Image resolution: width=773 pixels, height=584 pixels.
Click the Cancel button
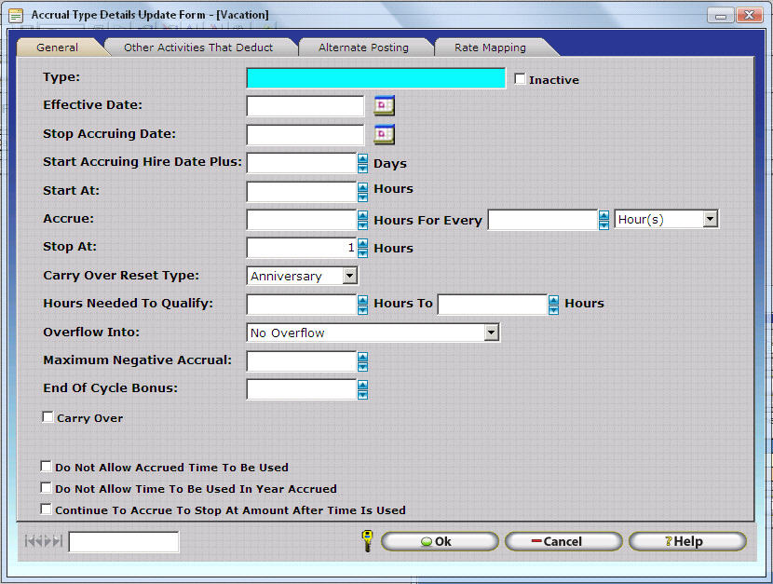(563, 541)
